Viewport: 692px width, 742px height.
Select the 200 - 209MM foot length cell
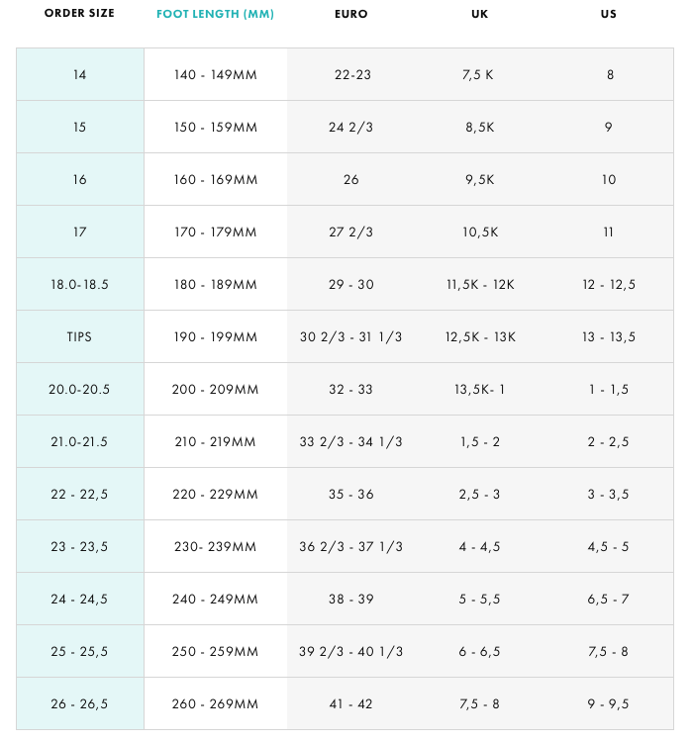[216, 389]
